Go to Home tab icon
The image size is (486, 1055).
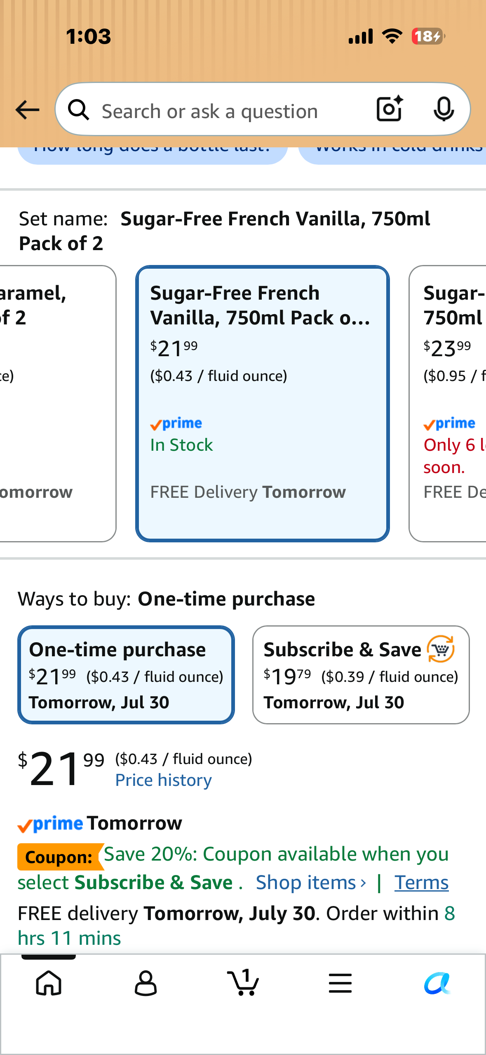click(x=49, y=983)
